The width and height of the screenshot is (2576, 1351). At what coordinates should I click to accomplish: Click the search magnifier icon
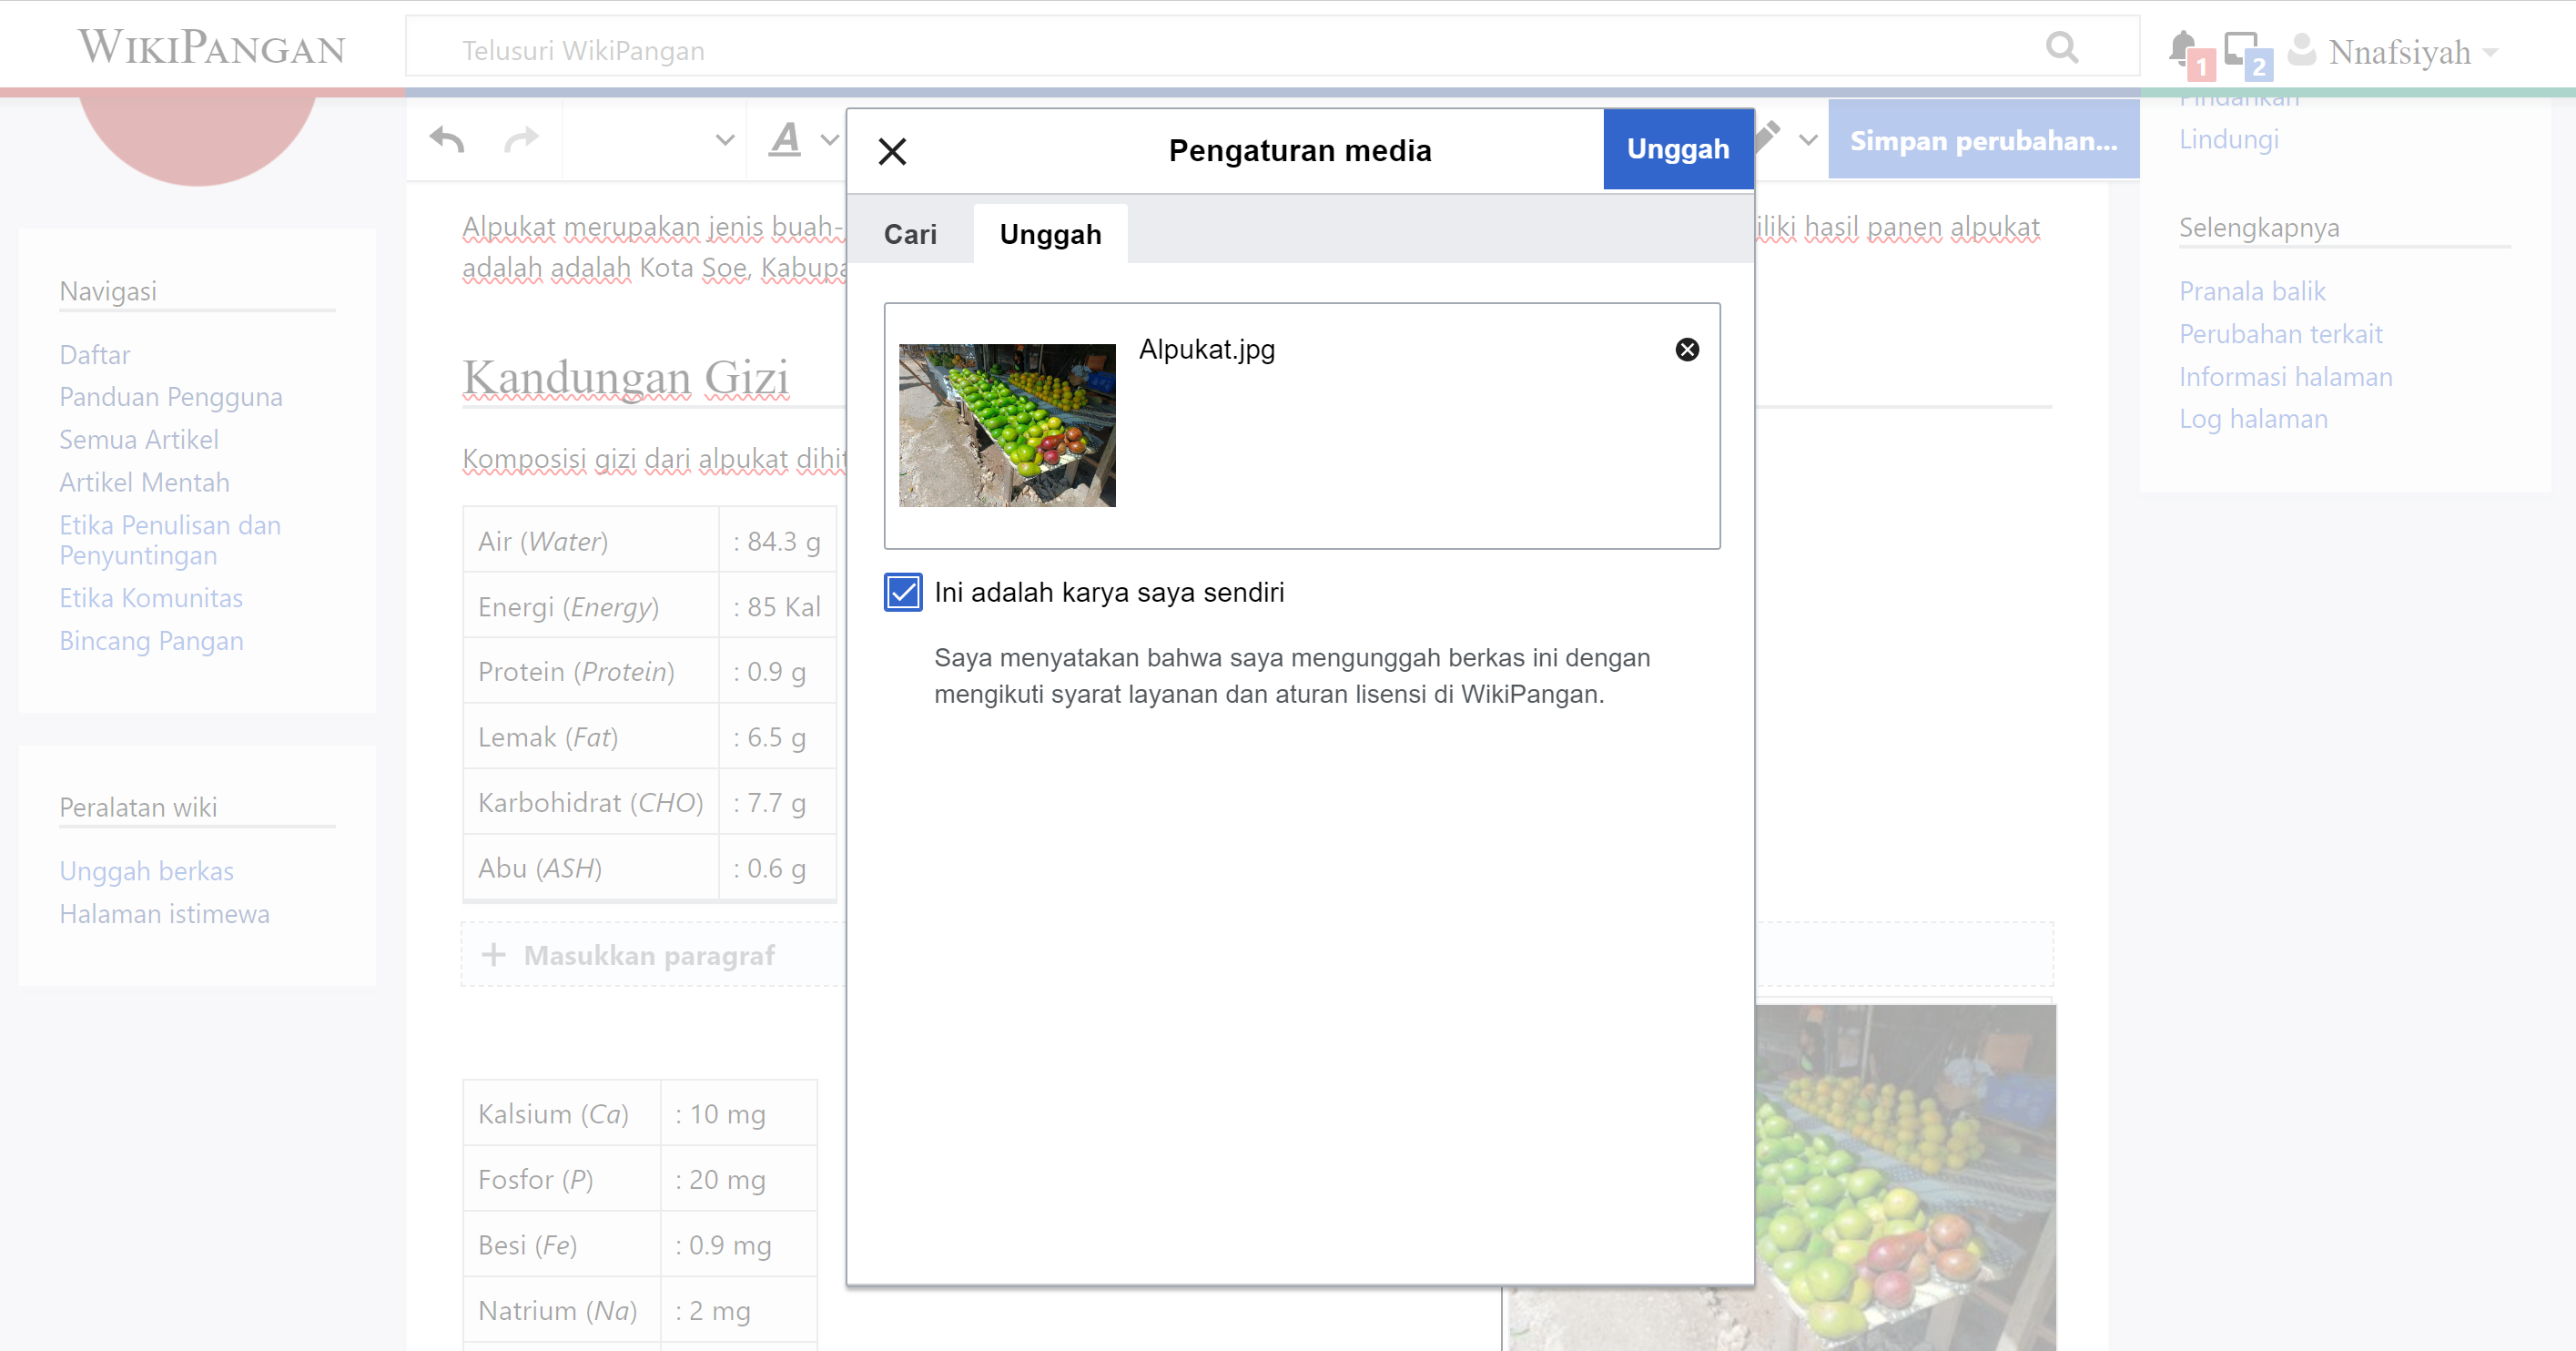click(x=2061, y=47)
